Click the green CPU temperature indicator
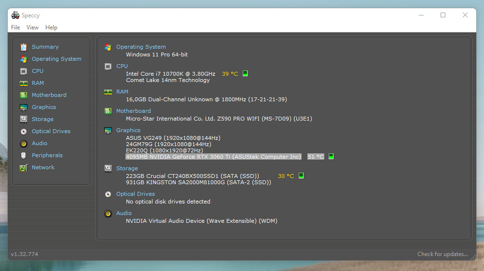This screenshot has width=484, height=271. tap(245, 74)
